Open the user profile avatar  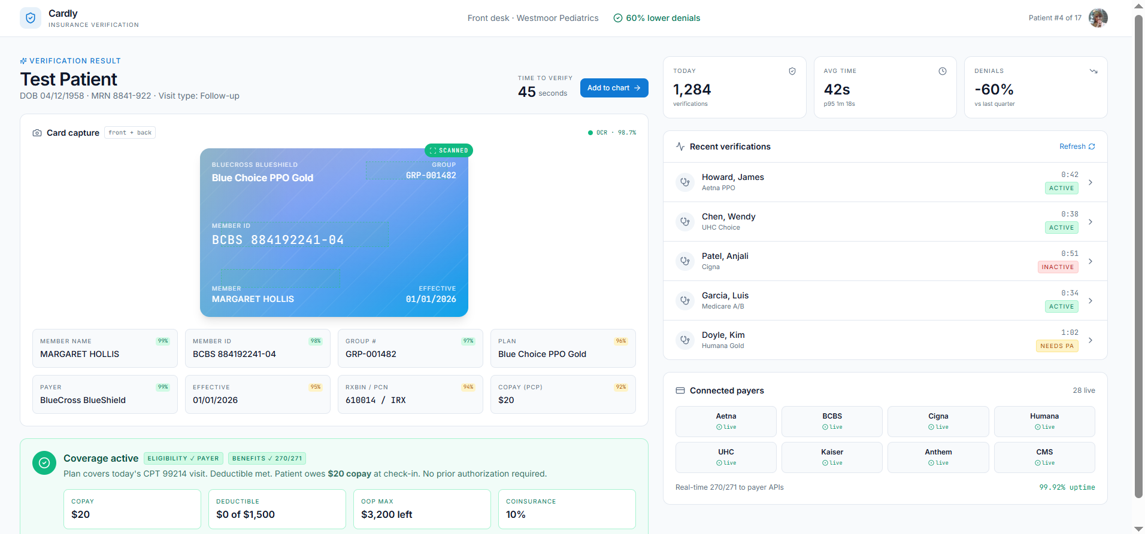[x=1098, y=18]
